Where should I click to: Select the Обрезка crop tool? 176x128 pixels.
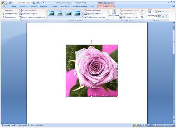(x=150, y=13)
